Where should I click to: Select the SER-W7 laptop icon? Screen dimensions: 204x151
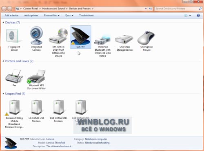[x=80, y=36]
